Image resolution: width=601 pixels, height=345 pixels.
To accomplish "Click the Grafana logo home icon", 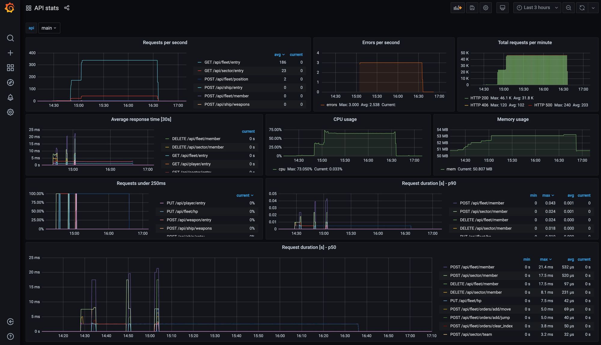I will pyautogui.click(x=10, y=8).
